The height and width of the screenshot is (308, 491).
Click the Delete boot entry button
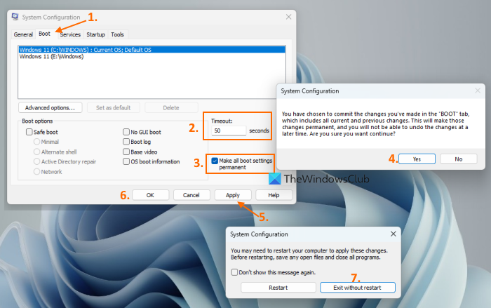coord(171,108)
